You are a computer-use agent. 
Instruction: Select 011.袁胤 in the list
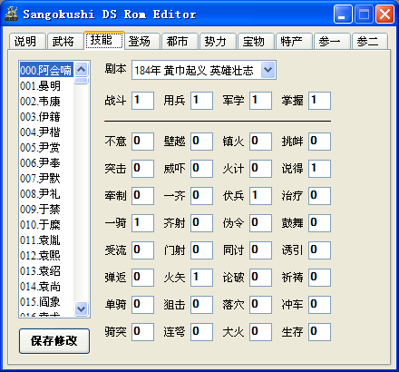[x=46, y=240]
